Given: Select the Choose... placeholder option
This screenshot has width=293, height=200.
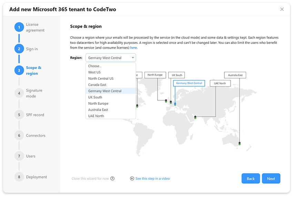Looking at the screenshot, I should [111, 66].
